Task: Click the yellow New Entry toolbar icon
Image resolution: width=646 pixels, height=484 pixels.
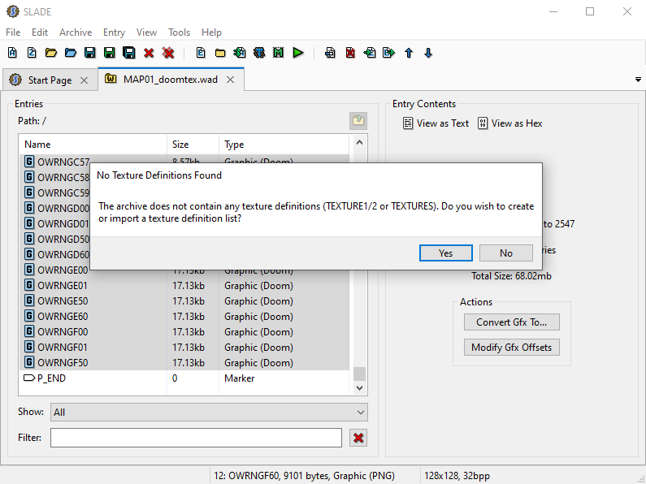Action: coord(201,53)
